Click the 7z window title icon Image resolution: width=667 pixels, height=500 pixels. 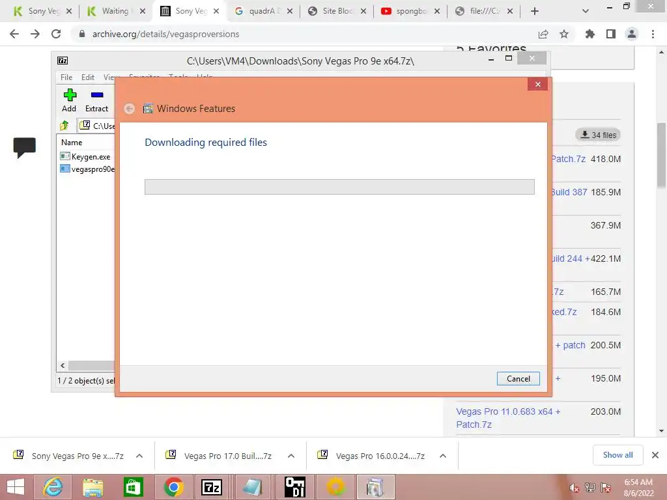63,61
